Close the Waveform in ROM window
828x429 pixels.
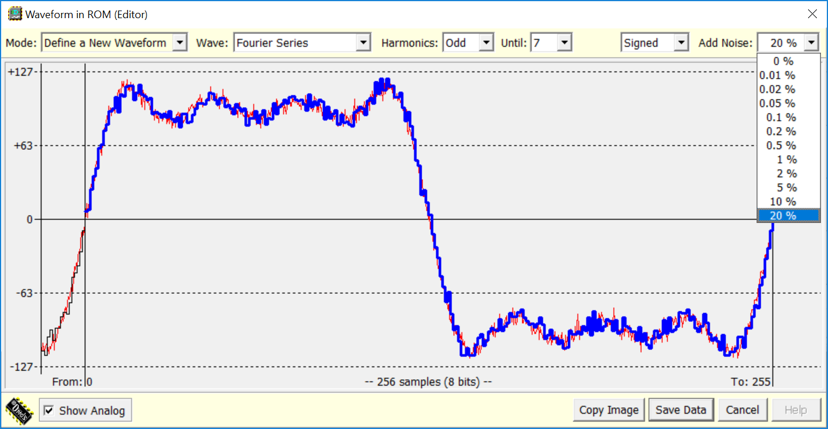pos(812,14)
